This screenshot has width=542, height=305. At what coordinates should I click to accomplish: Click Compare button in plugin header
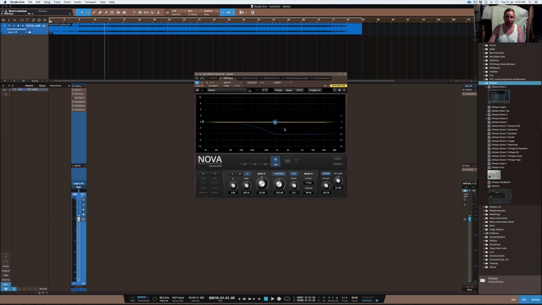point(213,86)
